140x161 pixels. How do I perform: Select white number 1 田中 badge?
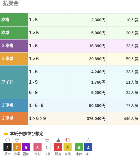(47, 147)
